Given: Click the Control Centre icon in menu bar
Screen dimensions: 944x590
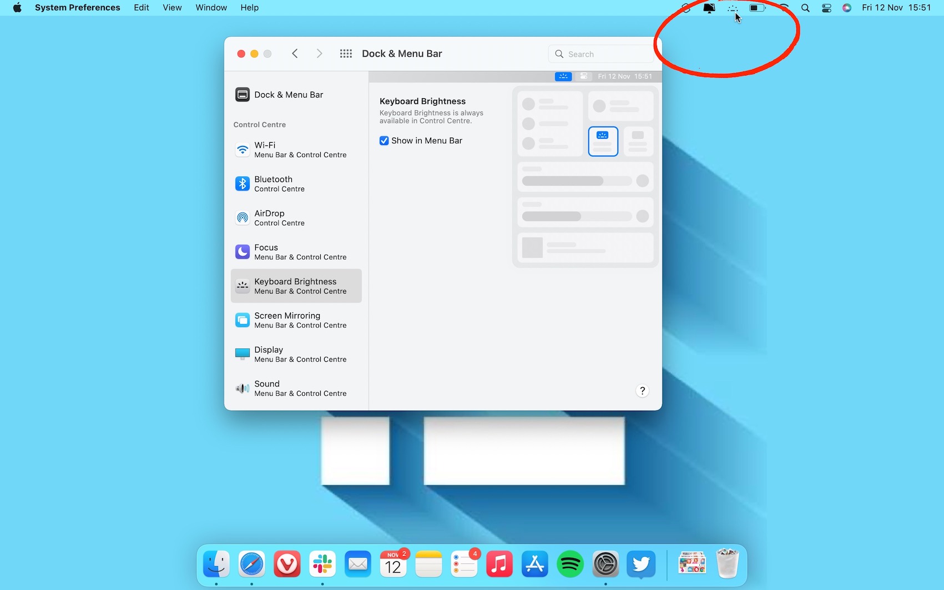Looking at the screenshot, I should tap(826, 8).
